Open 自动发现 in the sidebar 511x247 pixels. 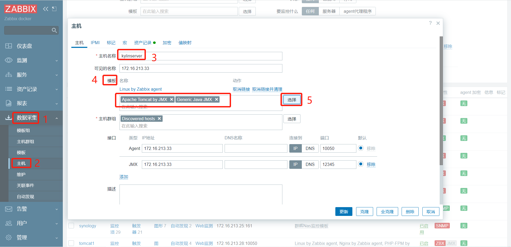click(x=25, y=196)
